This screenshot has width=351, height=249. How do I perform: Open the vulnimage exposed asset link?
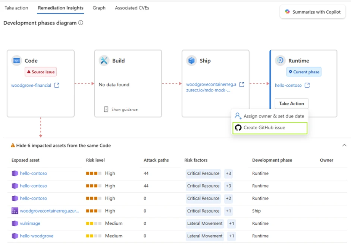coord(30,223)
